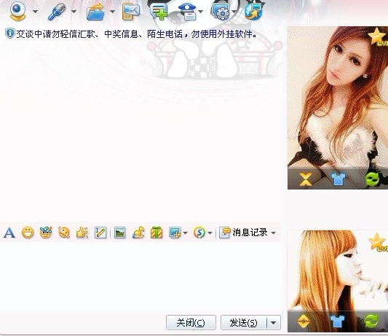Open the emoticon smiley picker

point(28,233)
